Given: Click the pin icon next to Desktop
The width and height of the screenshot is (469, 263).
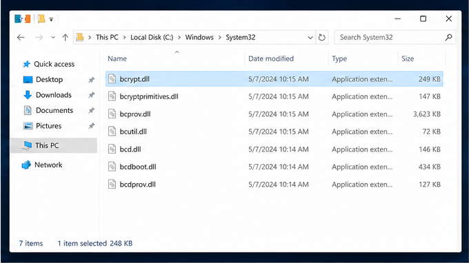Looking at the screenshot, I should click(91, 80).
